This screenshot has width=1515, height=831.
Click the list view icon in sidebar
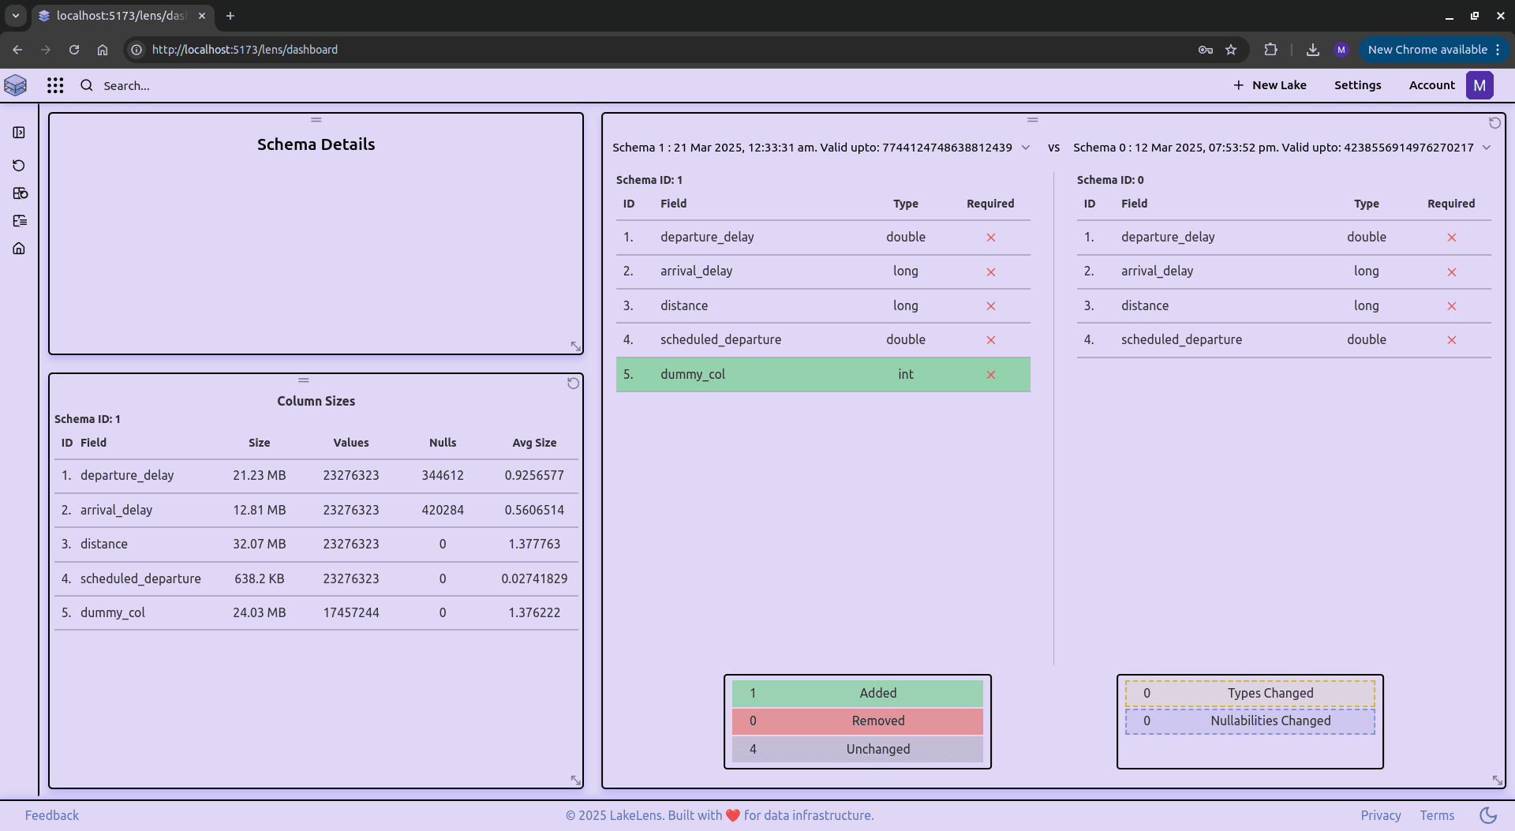[19, 221]
